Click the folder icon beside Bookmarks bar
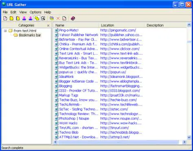The height and width of the screenshot is (151, 193). [x=15, y=35]
